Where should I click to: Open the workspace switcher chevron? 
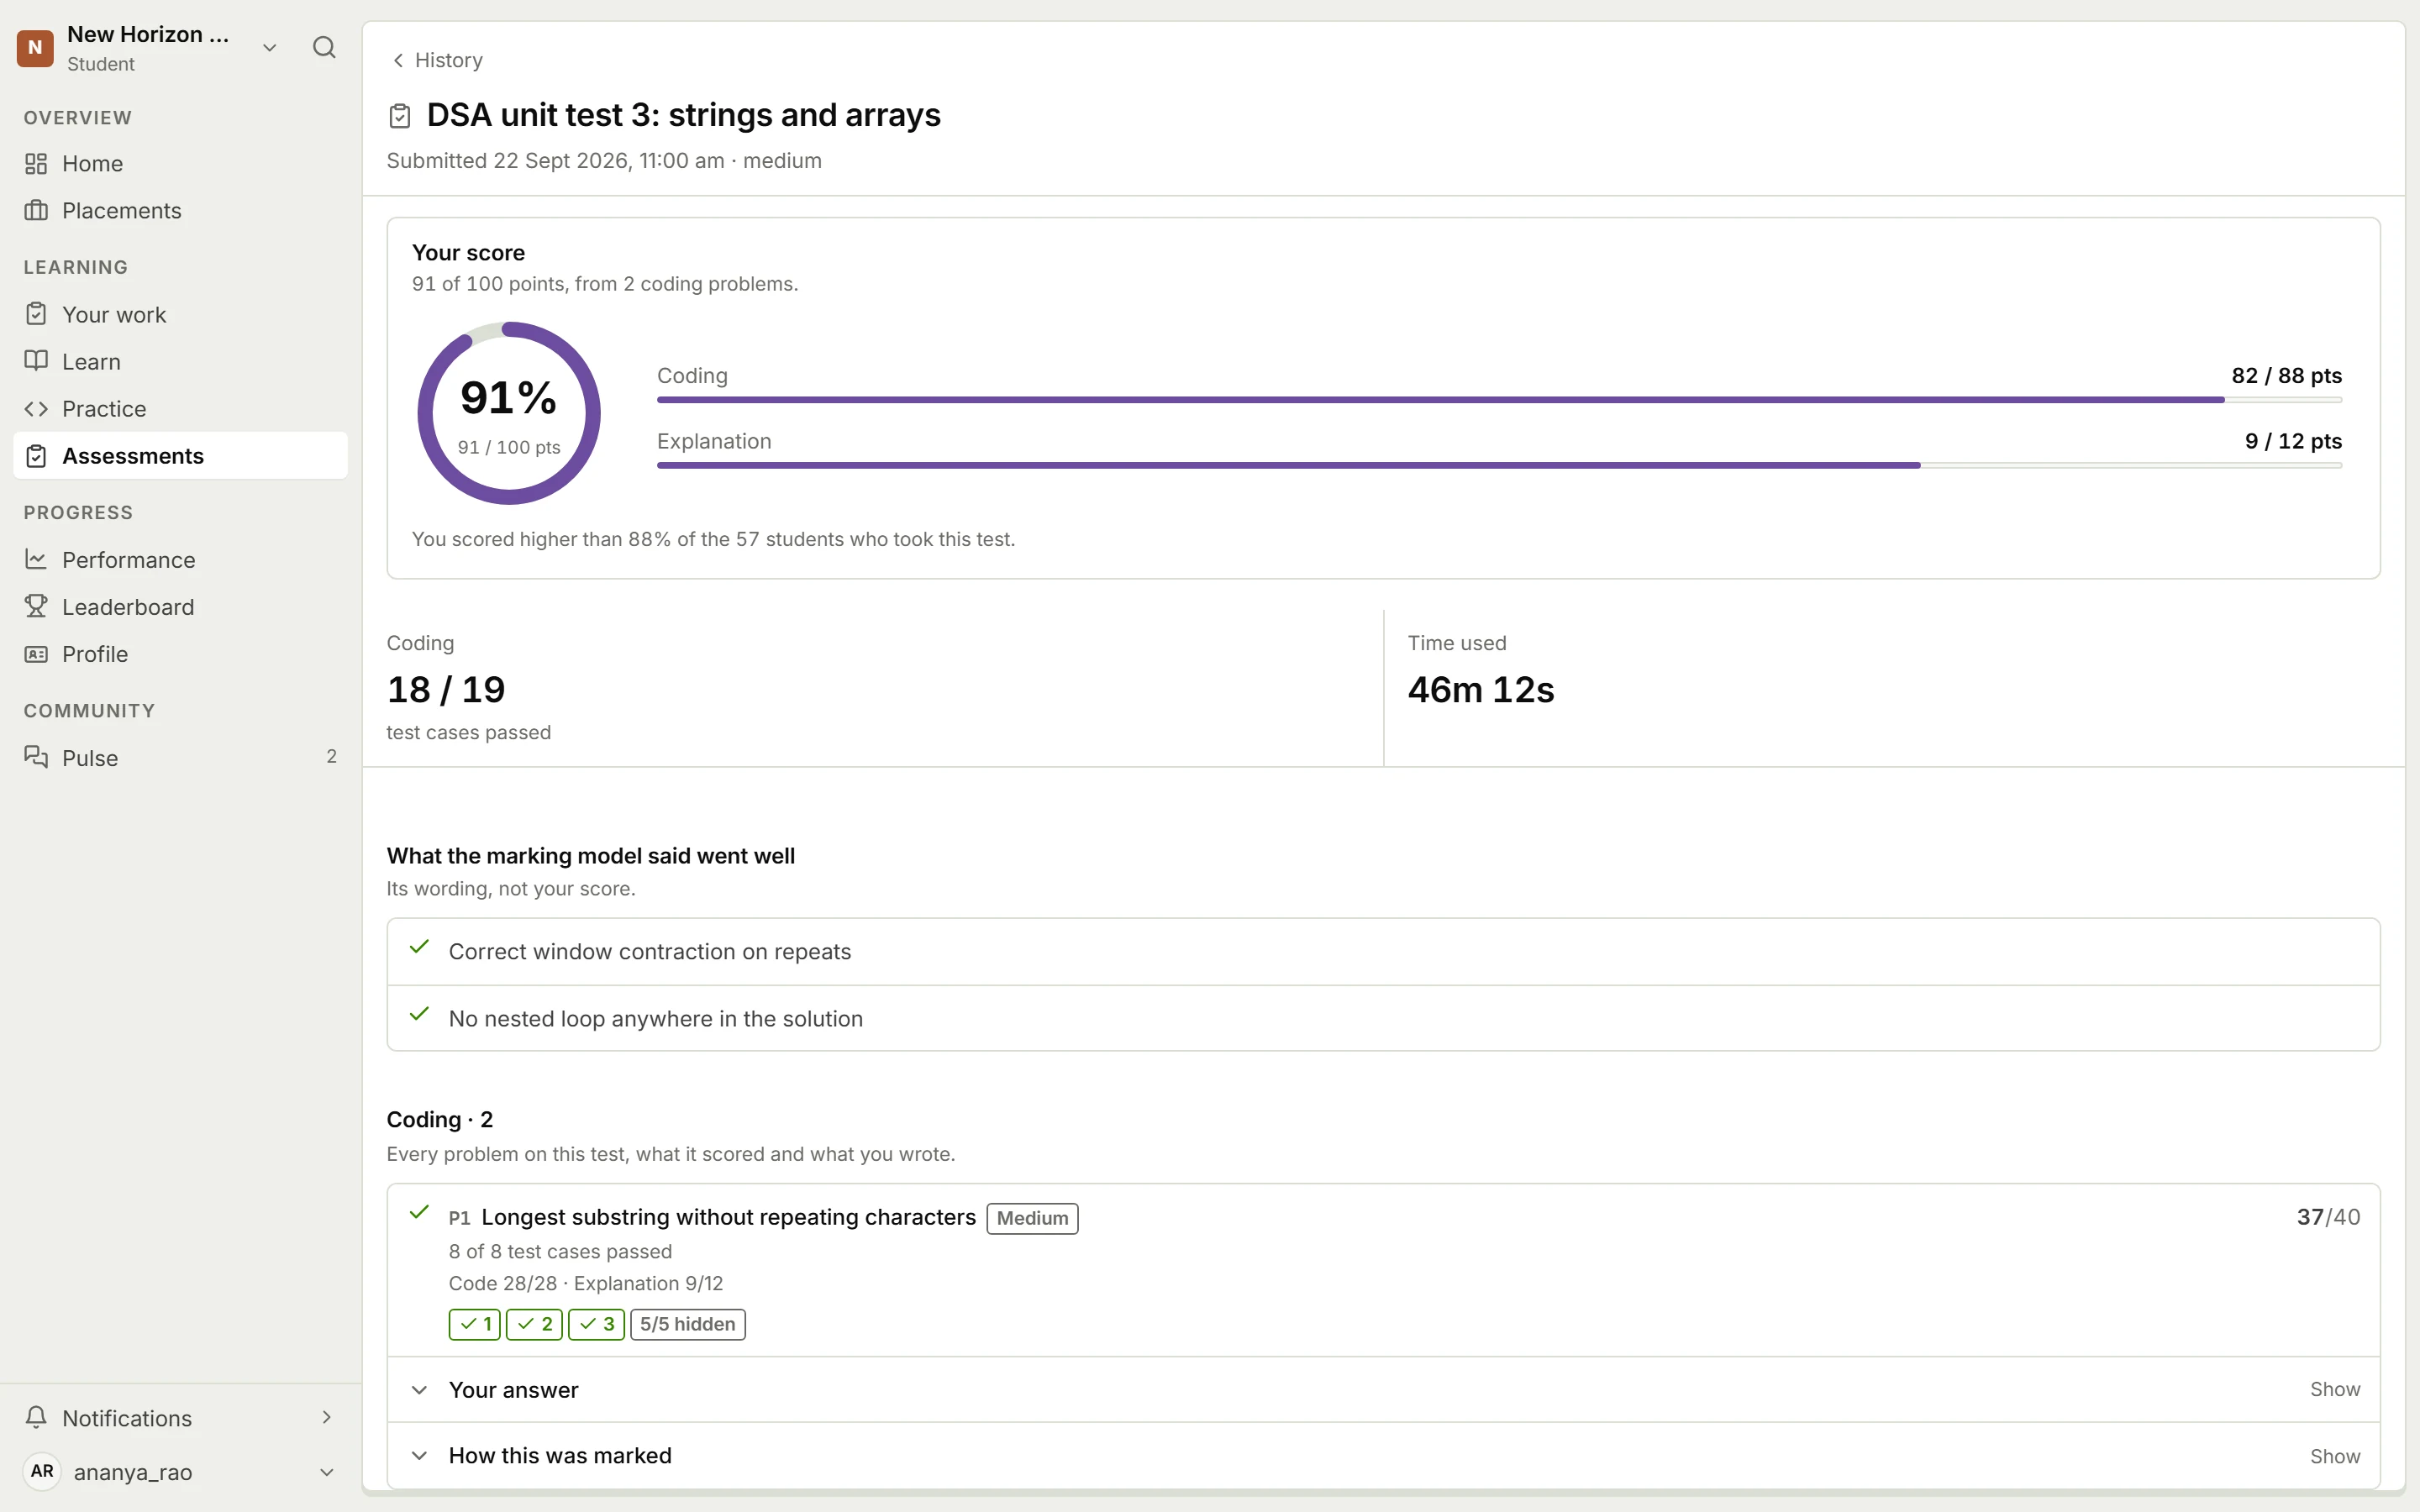pyautogui.click(x=269, y=48)
